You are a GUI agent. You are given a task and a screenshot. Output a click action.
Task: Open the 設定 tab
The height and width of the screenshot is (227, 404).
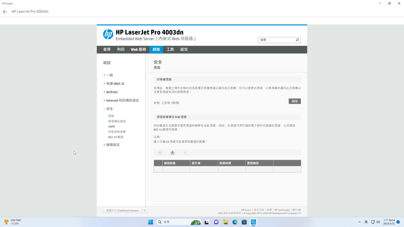184,49
